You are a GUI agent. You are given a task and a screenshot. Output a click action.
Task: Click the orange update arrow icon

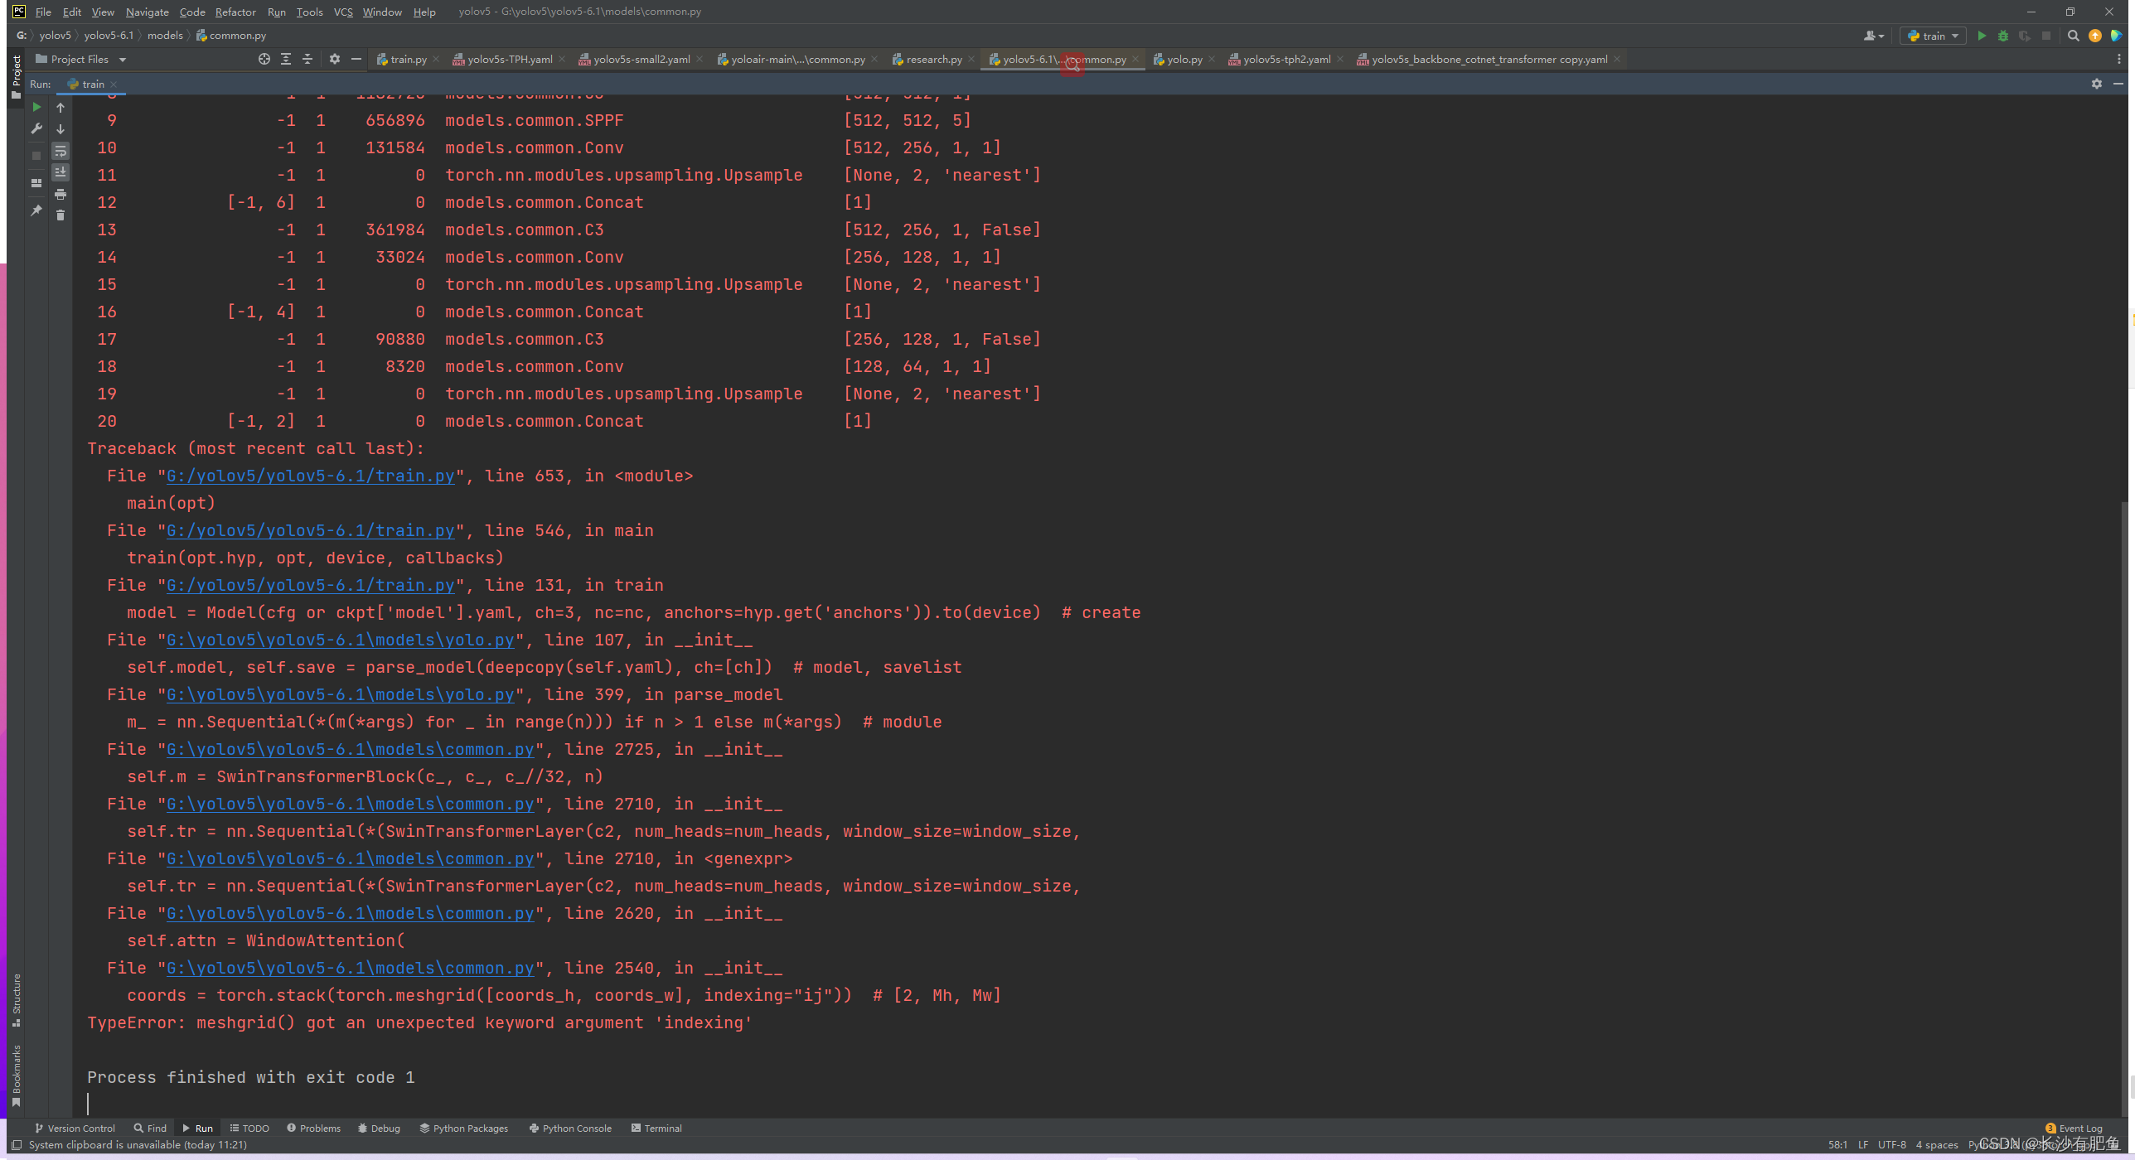pyautogui.click(x=2094, y=36)
